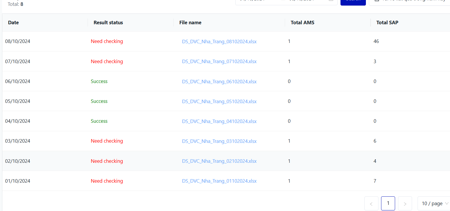Download DS_DVC_Nha_Trang_06102024.xlsx
Screen dimensions: 450x211
coord(219,82)
